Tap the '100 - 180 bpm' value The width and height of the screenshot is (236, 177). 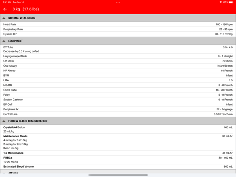[224, 24]
